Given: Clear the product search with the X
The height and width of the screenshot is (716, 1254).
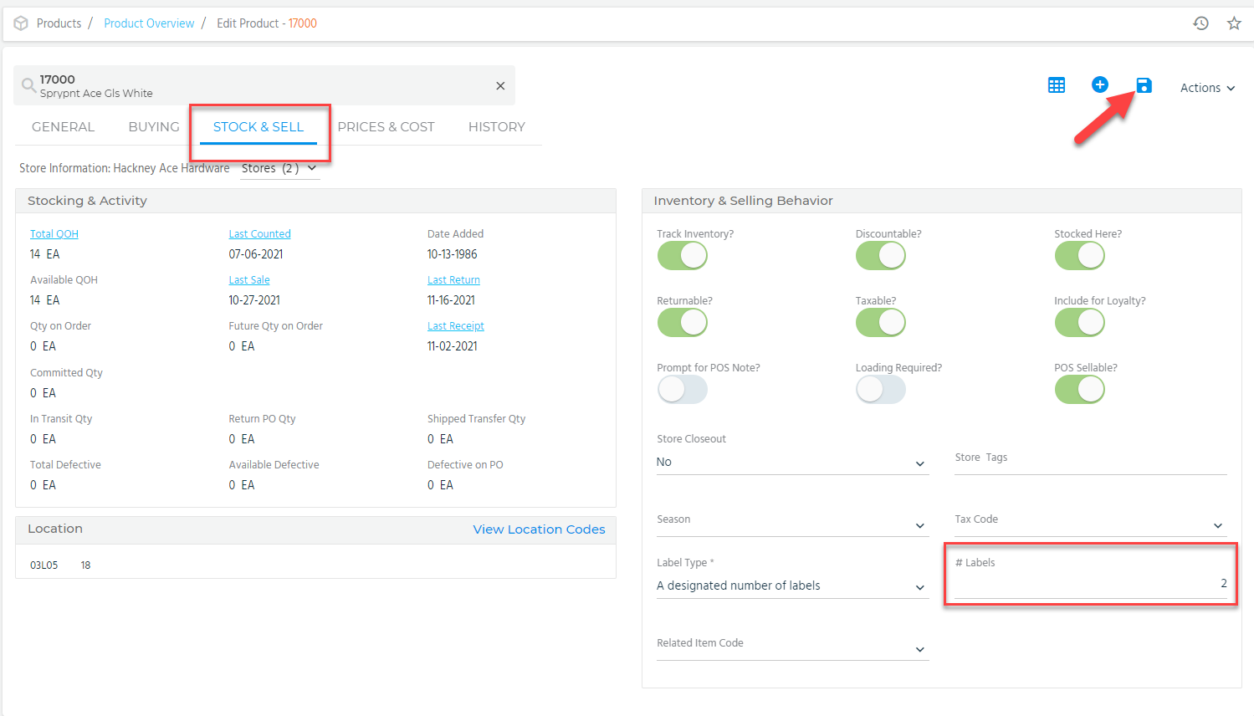Looking at the screenshot, I should pos(500,85).
